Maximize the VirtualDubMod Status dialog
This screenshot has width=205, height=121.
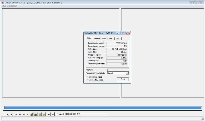[123, 33]
